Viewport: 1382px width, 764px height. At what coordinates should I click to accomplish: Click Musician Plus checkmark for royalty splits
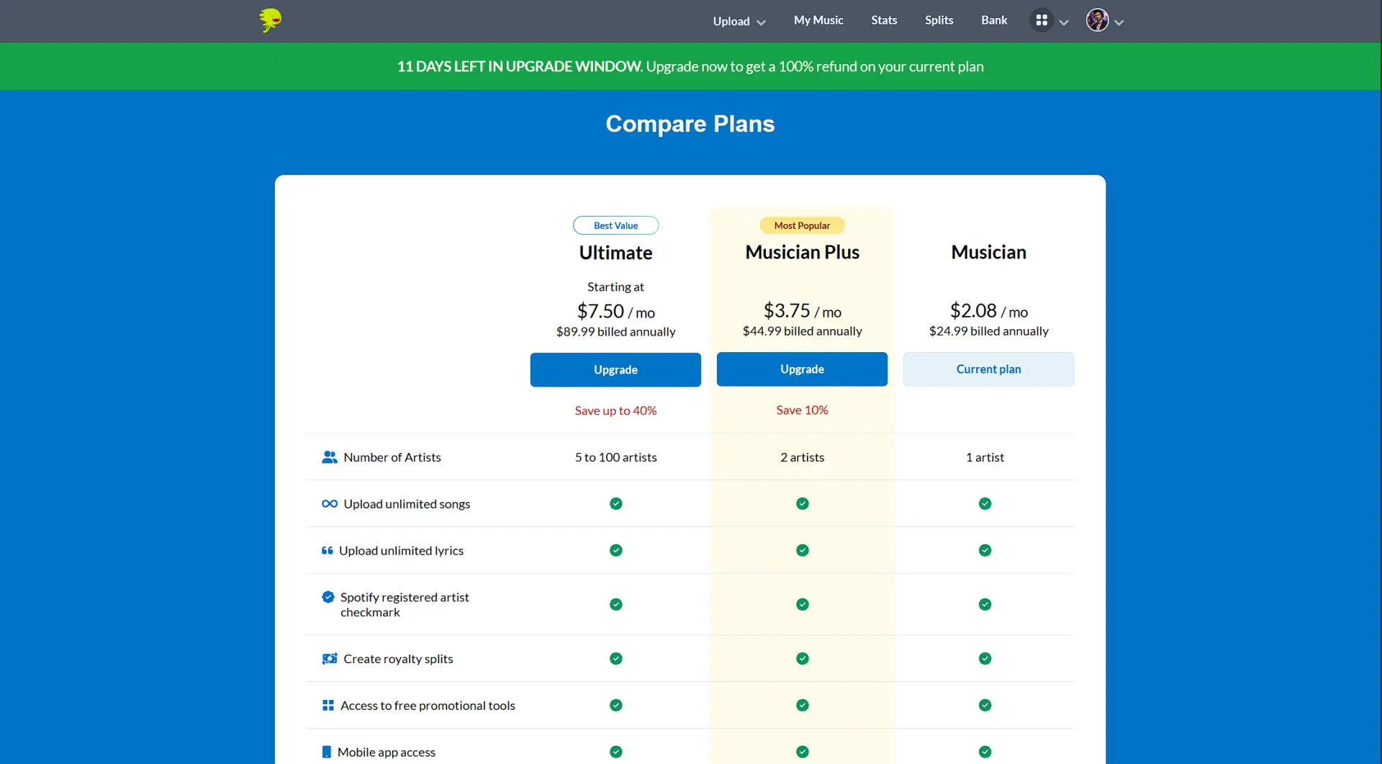[x=803, y=659]
